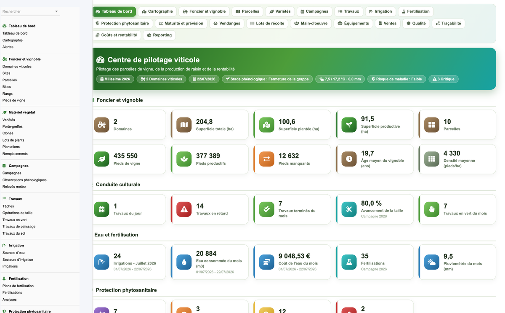Go to the Campagnes tab

314,11
